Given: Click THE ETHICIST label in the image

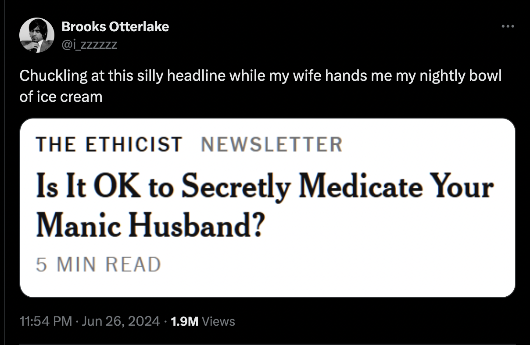Looking at the screenshot, I should click(x=109, y=144).
